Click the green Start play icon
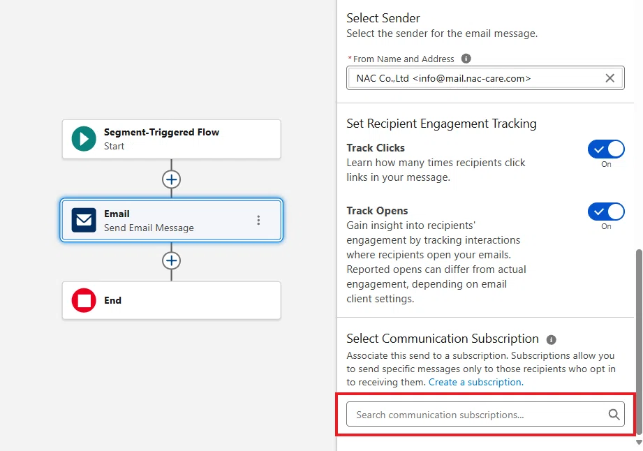Viewport: 643px width, 451px height. [x=84, y=138]
